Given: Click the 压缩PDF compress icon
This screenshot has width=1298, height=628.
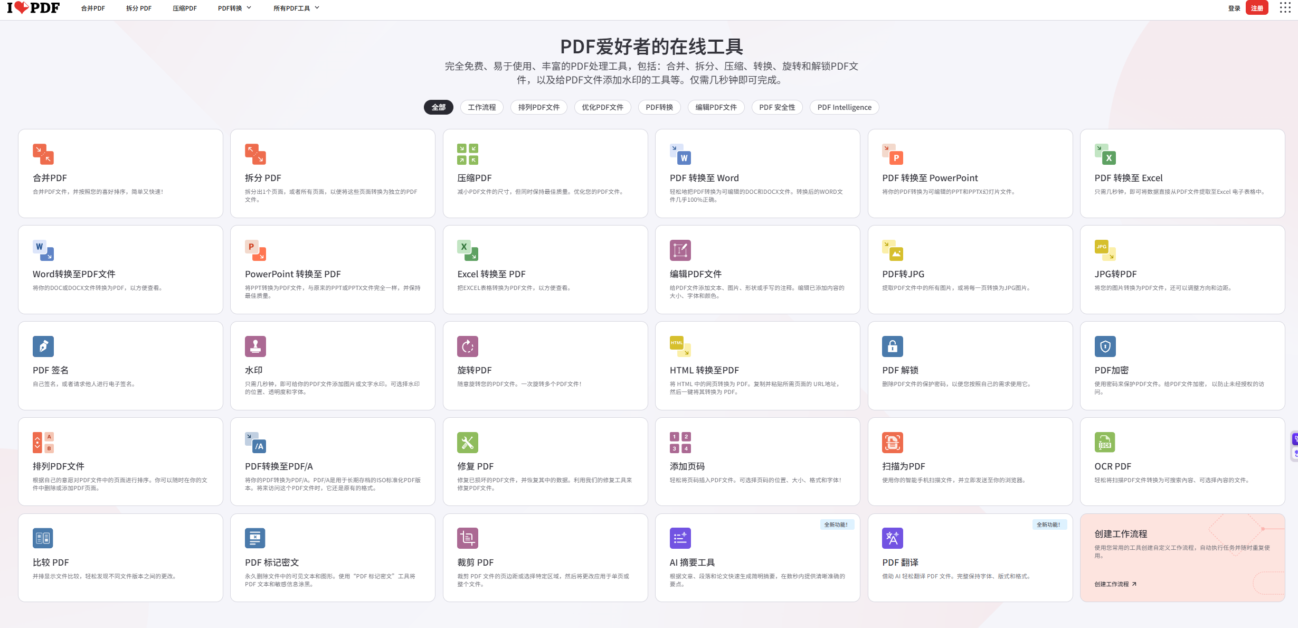Looking at the screenshot, I should pyautogui.click(x=468, y=154).
